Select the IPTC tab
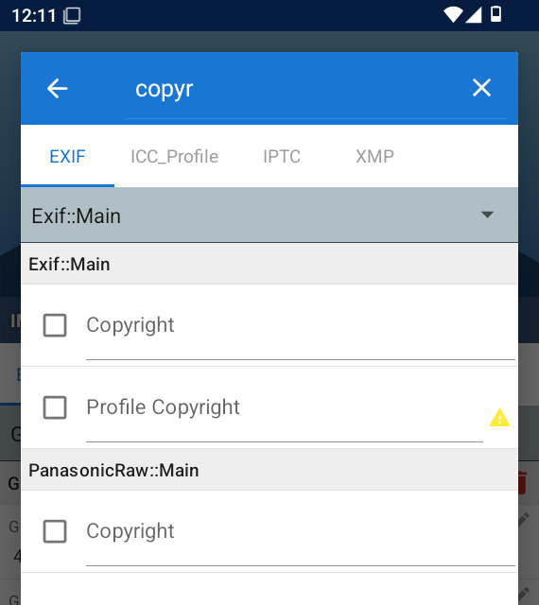Image resolution: width=539 pixels, height=605 pixels. [282, 156]
